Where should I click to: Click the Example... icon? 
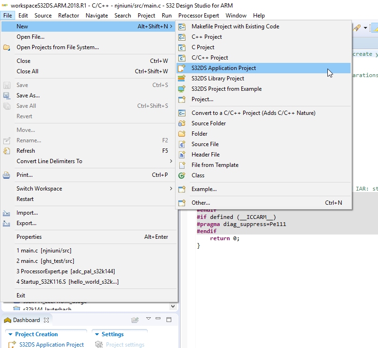pyautogui.click(x=182, y=189)
